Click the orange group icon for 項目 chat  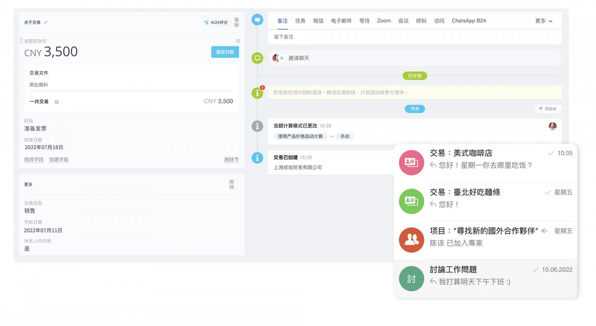(411, 240)
